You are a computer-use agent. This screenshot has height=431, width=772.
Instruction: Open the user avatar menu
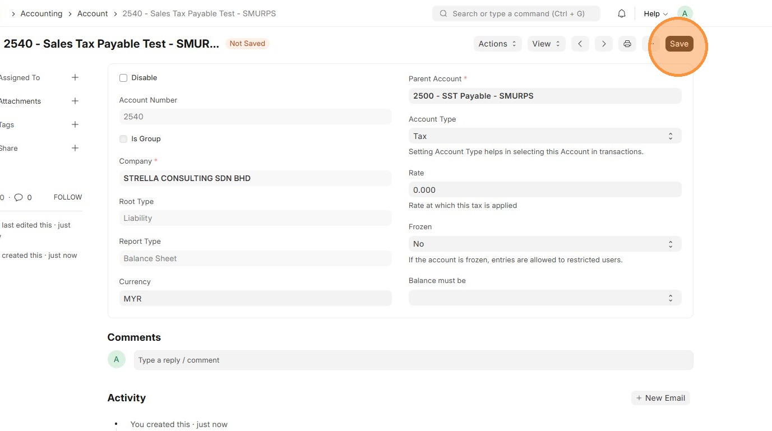point(685,13)
